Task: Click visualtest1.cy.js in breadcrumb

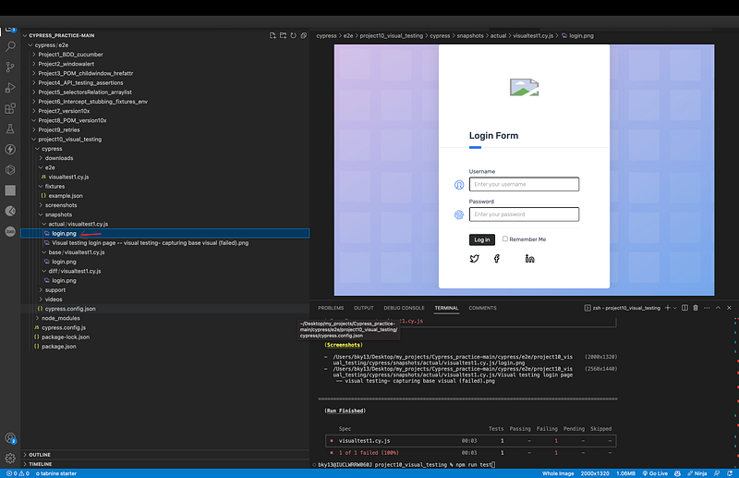Action: pos(533,35)
